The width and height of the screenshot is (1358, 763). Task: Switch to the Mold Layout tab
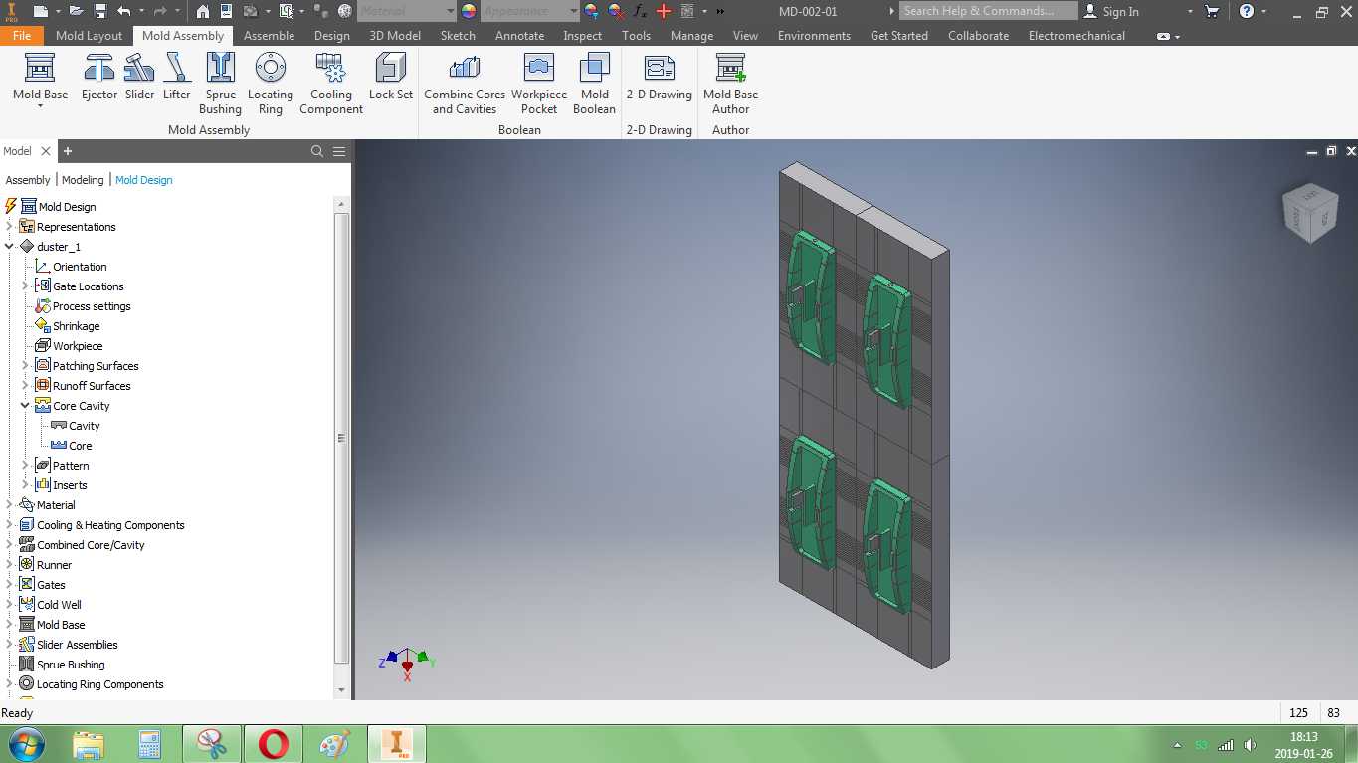[89, 36]
